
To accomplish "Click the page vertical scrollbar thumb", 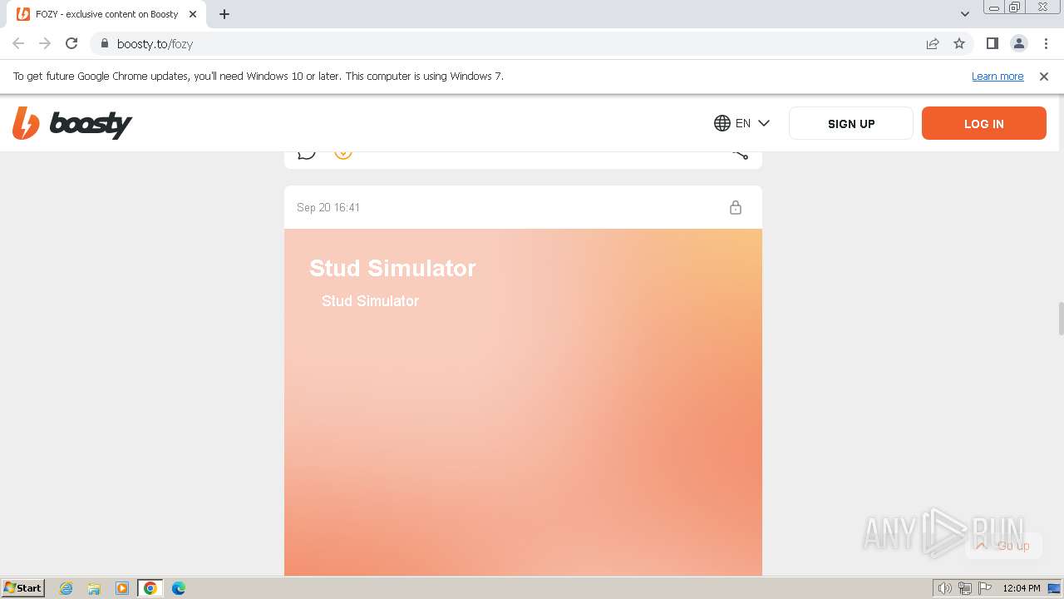I will pos(1061,319).
